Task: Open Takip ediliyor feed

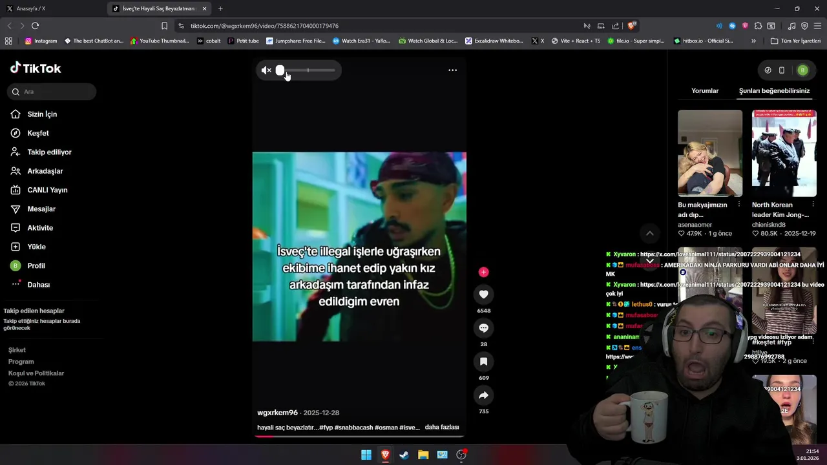Action: click(50, 152)
